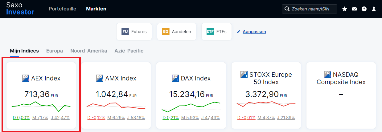Select AMX day change D -0,12%
382x132 pixels.
coord(97,118)
